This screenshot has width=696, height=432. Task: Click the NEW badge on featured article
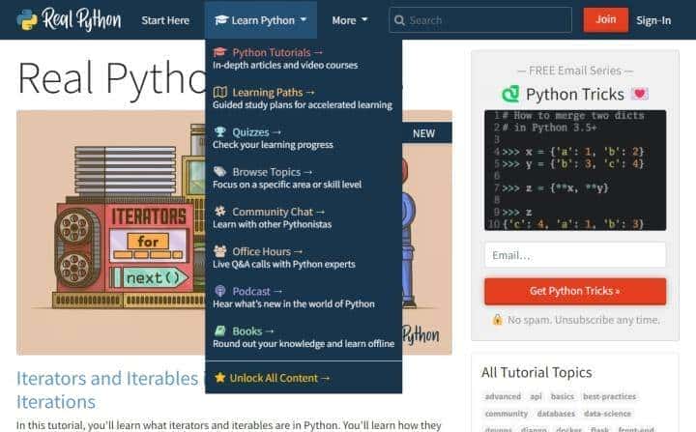tap(426, 133)
